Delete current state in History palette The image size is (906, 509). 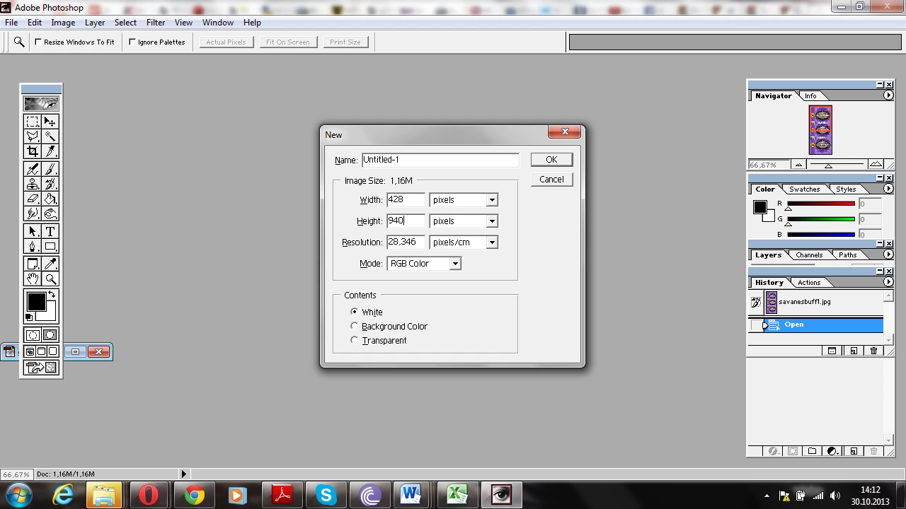[x=873, y=351]
